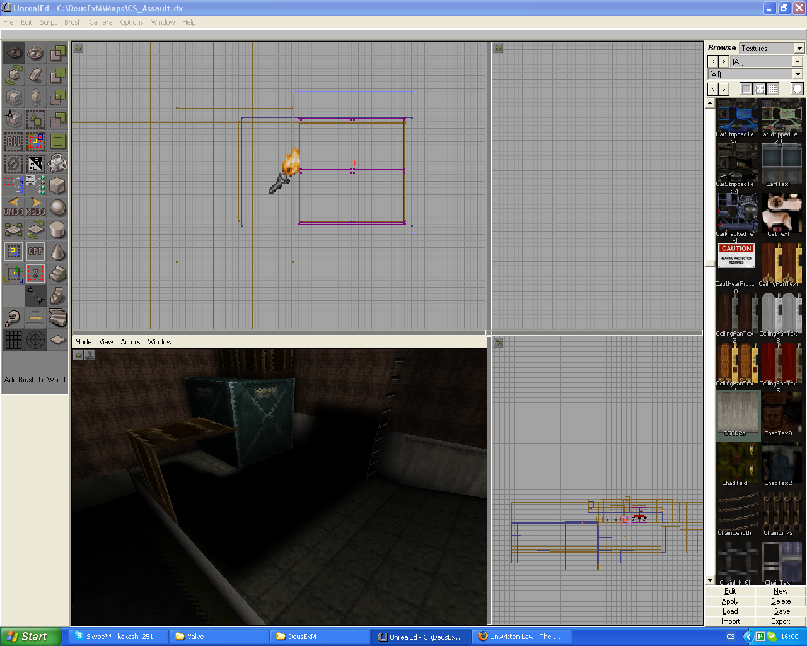Select the brush sheer tool
This screenshot has height=646, width=807.
tap(36, 75)
